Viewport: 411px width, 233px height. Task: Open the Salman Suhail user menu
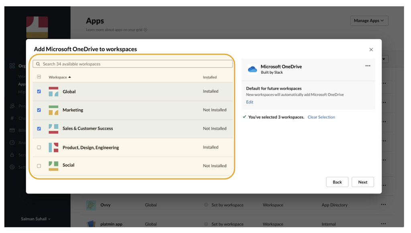click(x=36, y=219)
